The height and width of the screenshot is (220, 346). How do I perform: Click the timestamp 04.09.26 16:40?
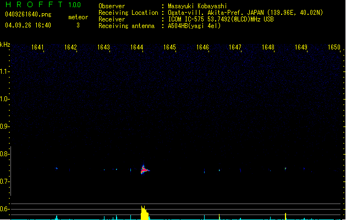28,25
